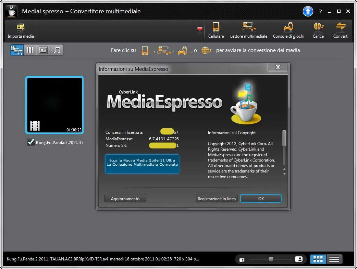
Task: Click the MediaEspresso coffee cup app icon
Action: point(11,11)
